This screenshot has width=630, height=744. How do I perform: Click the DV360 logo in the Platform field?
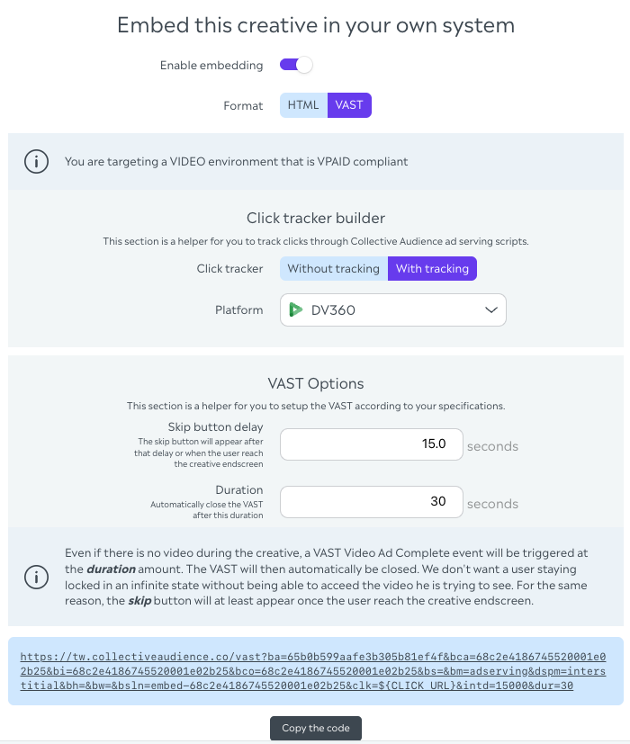coord(294,310)
